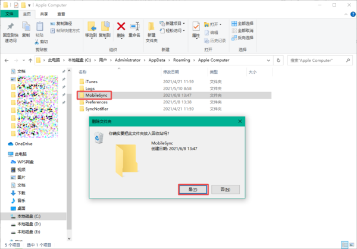Screen dimensions: 357x249
Task: Open Downloads (下载) in sidebar
Action: click(x=18, y=193)
